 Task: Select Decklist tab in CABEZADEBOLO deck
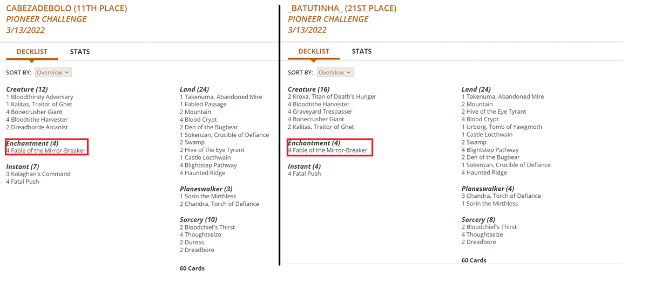pos(32,52)
